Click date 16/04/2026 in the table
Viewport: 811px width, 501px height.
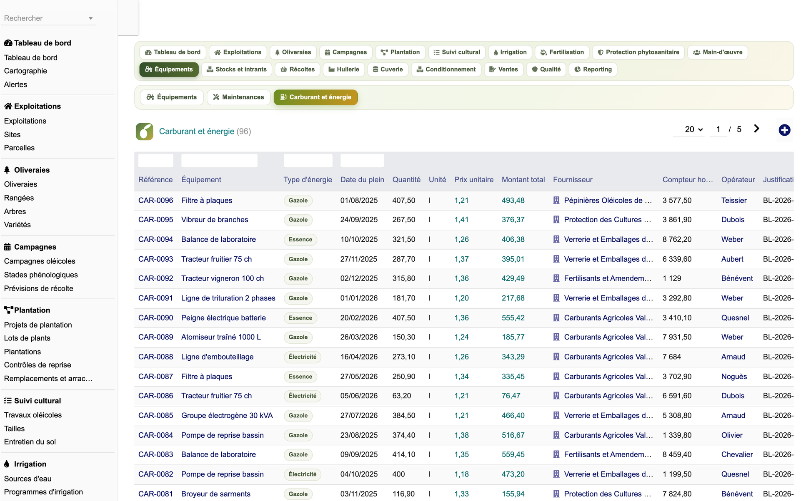click(359, 357)
